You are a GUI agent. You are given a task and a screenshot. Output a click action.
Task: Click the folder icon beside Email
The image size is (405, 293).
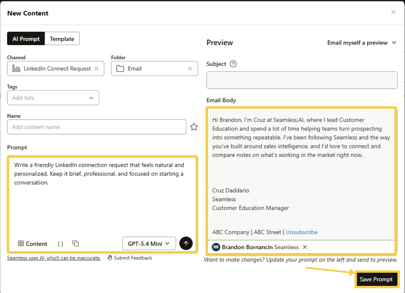120,69
